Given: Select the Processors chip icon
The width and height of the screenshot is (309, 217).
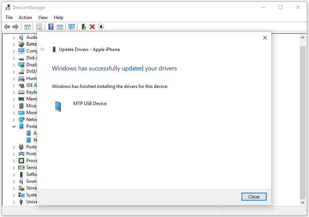Looking at the screenshot, I should pos(21,161).
